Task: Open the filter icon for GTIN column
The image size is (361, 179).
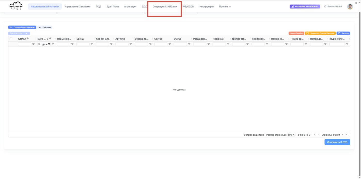Action: pos(33,44)
